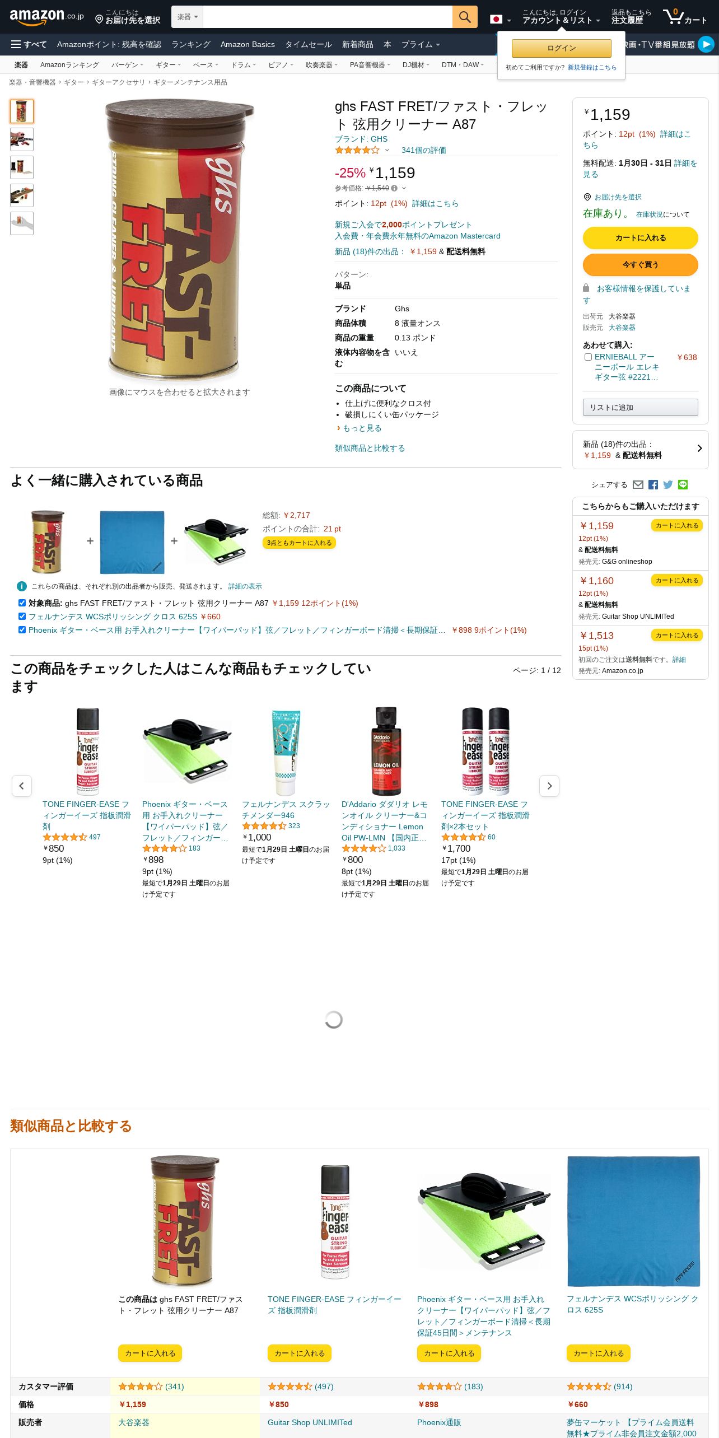Image resolution: width=719 pixels, height=1438 pixels.
Task: Expand 新品 (18)件の出品 offers panel
Action: [640, 449]
